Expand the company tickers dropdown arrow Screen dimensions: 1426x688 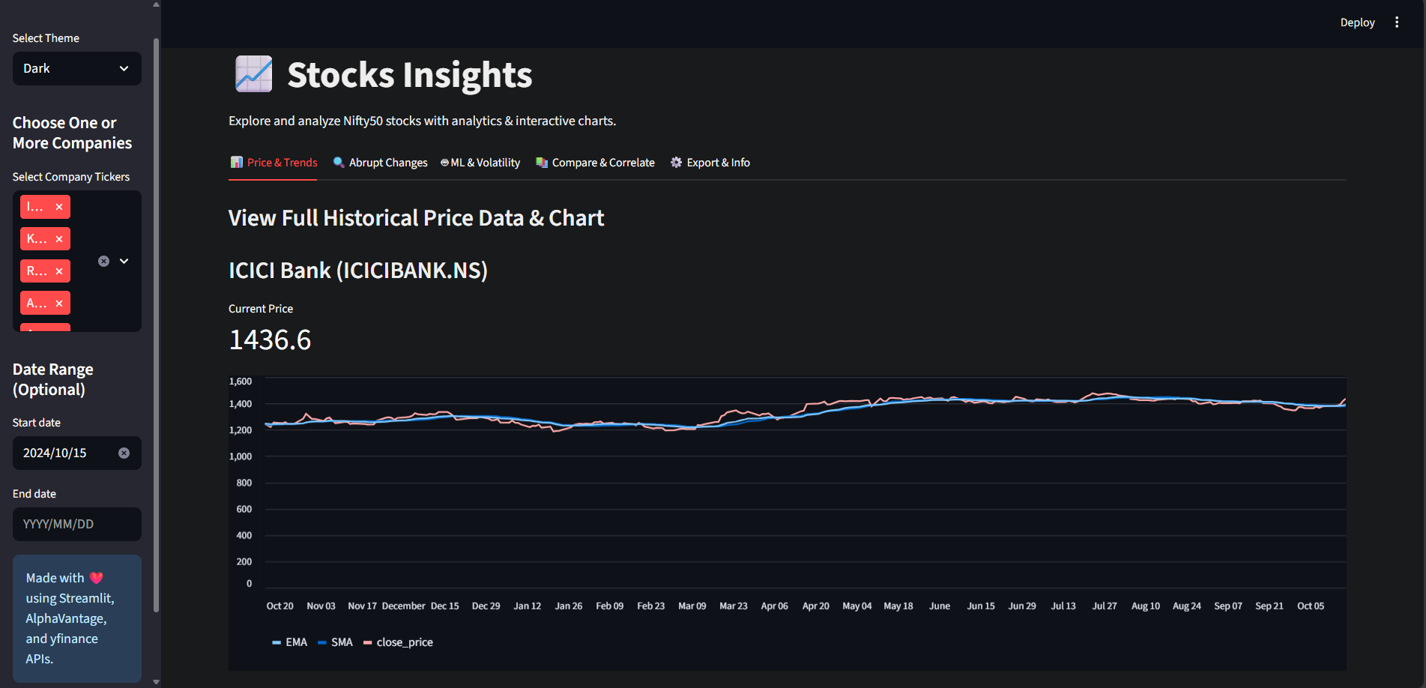(x=124, y=261)
